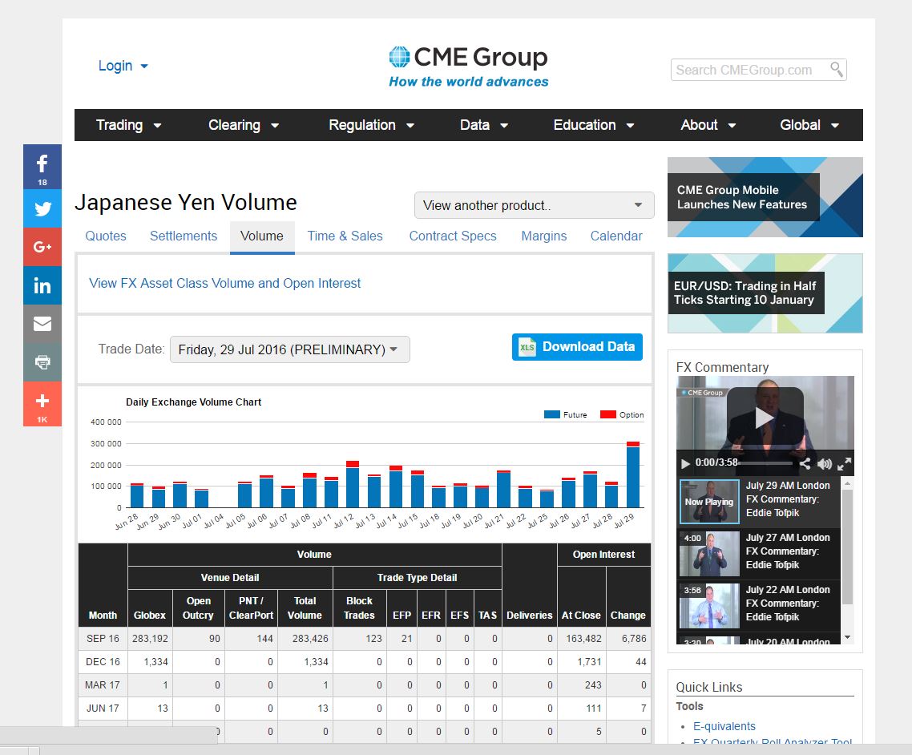Click open interest value 163,482
The width and height of the screenshot is (912, 755).
pyautogui.click(x=584, y=639)
